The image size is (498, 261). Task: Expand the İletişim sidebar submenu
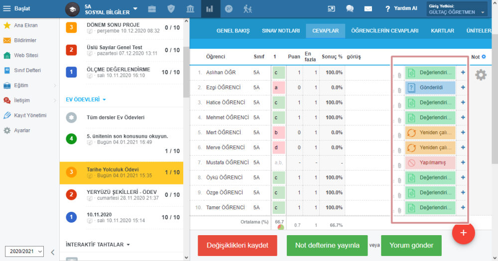[x=55, y=100]
